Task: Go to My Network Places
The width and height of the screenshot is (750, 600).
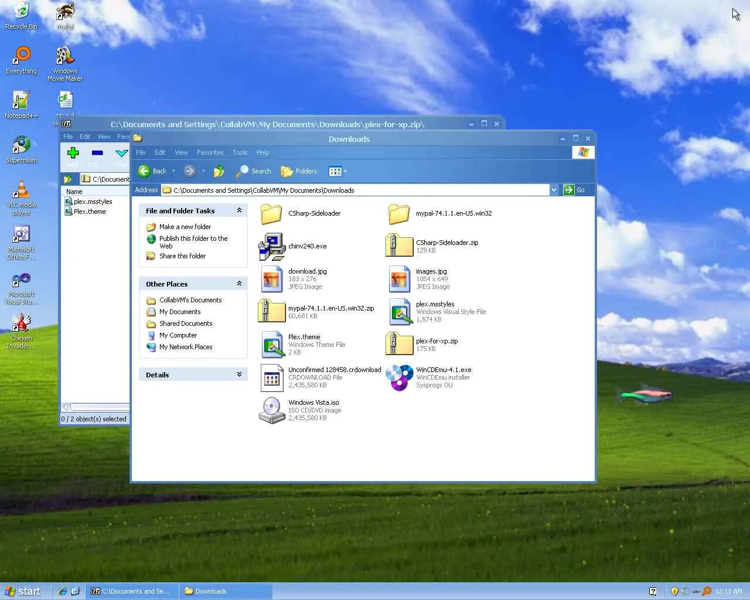Action: tap(186, 347)
